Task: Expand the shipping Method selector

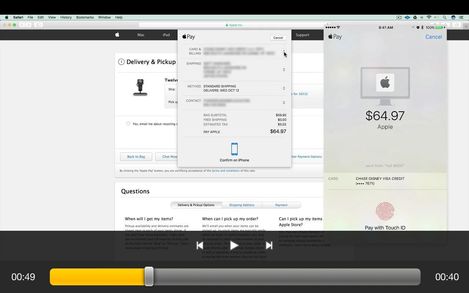Action: point(284,88)
